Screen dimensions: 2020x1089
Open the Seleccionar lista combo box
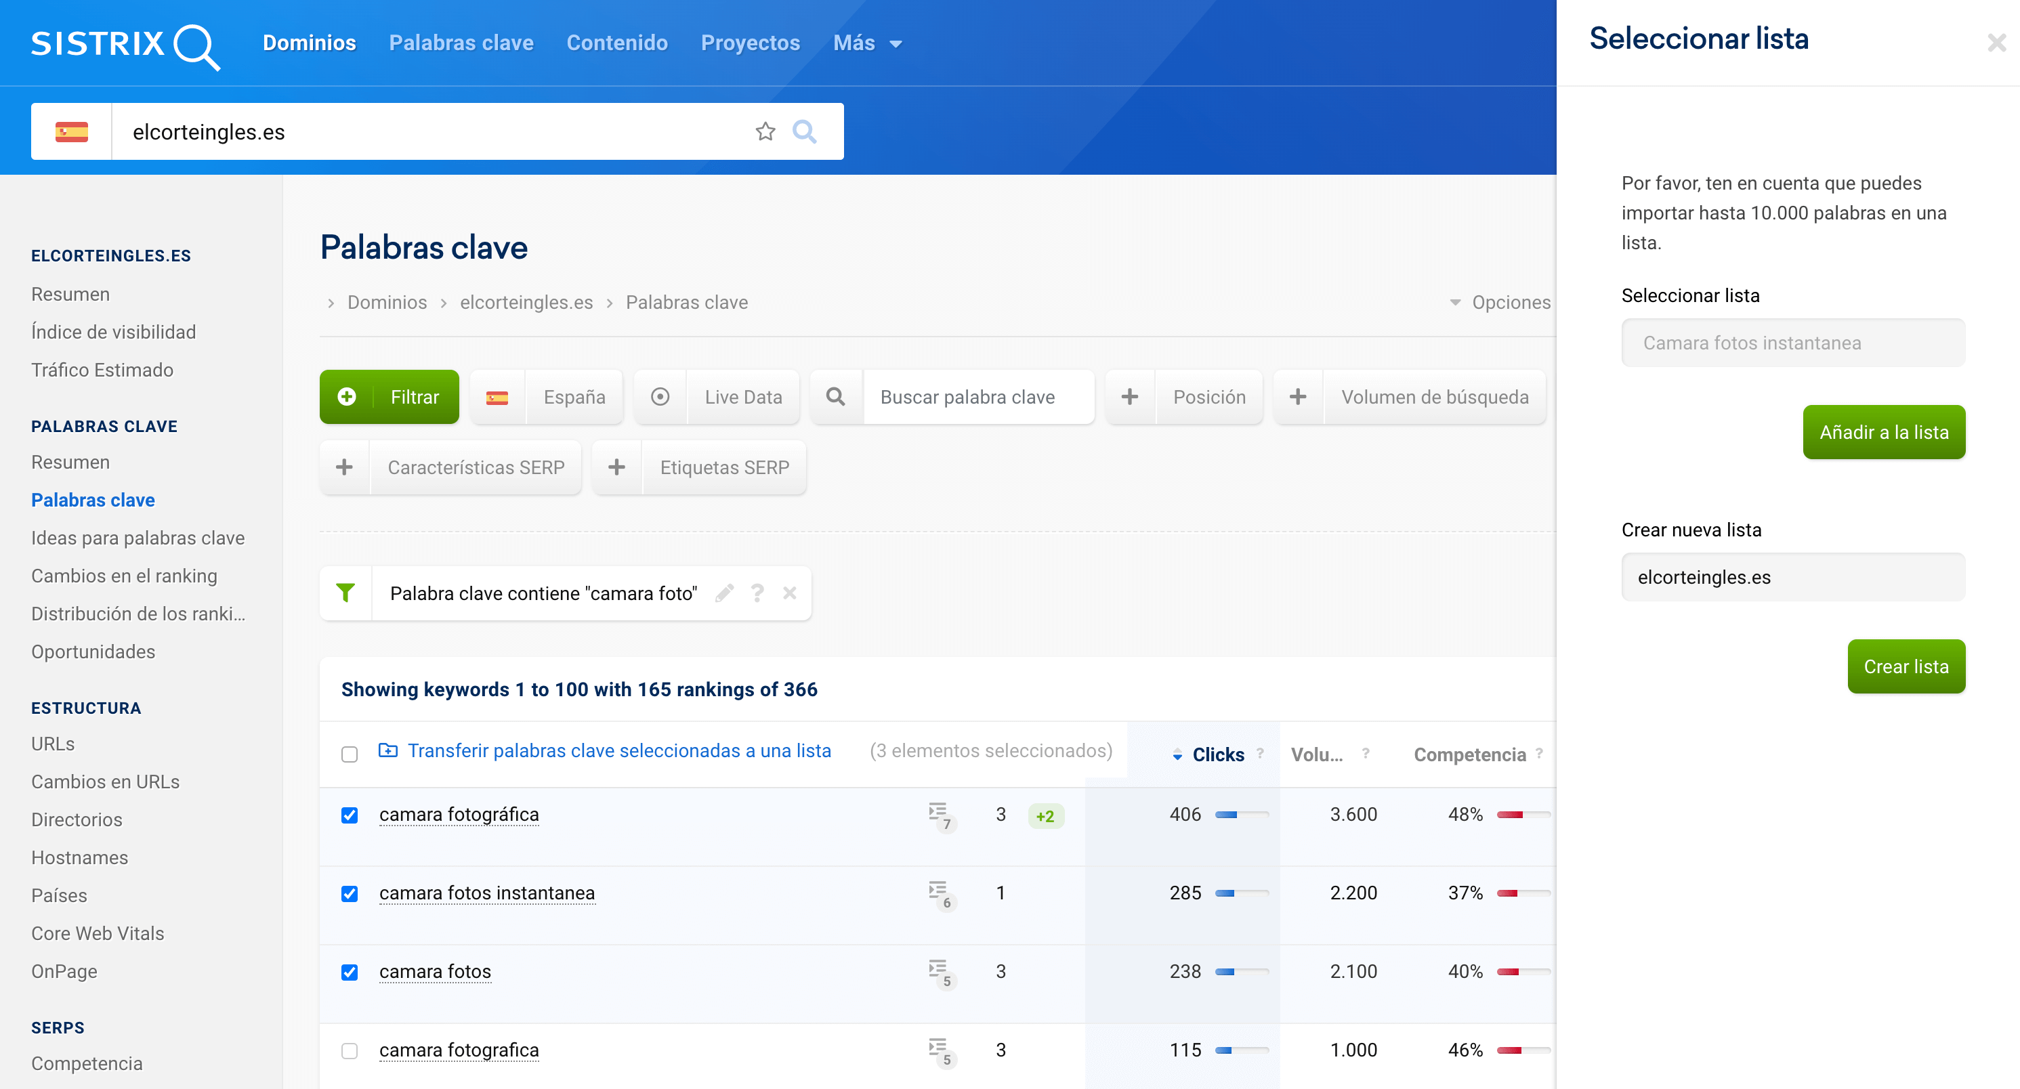pyautogui.click(x=1792, y=343)
